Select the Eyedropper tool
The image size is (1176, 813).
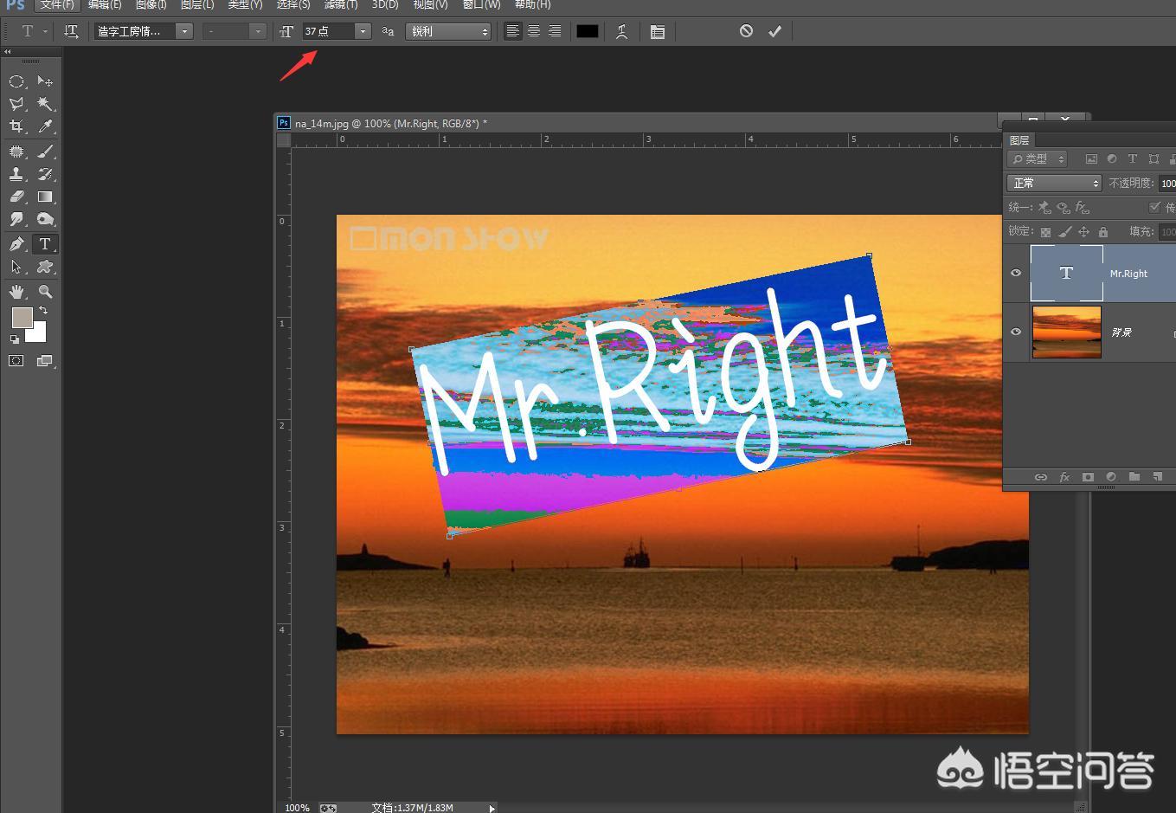pos(45,126)
